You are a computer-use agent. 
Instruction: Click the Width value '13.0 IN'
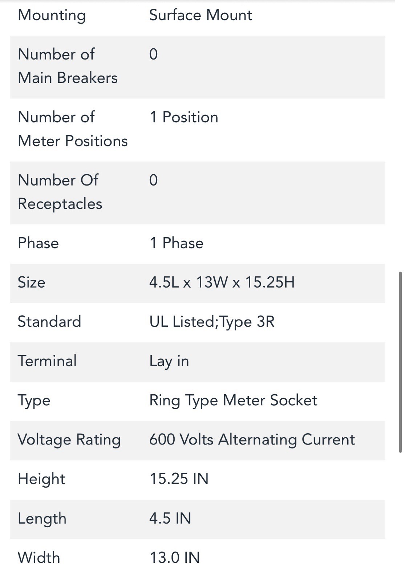(175, 558)
